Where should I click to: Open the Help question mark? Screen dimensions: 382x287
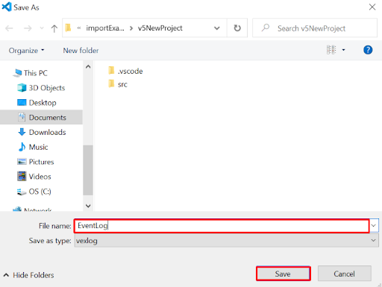tap(368, 50)
